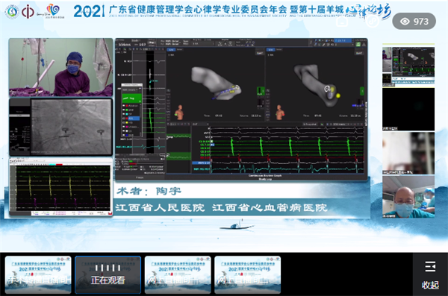This screenshot has height=296, width=448.
Task: Select the blue Live tab in right map view
Action: [271, 50]
